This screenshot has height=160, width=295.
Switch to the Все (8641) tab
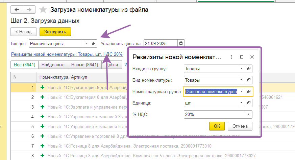(24, 65)
